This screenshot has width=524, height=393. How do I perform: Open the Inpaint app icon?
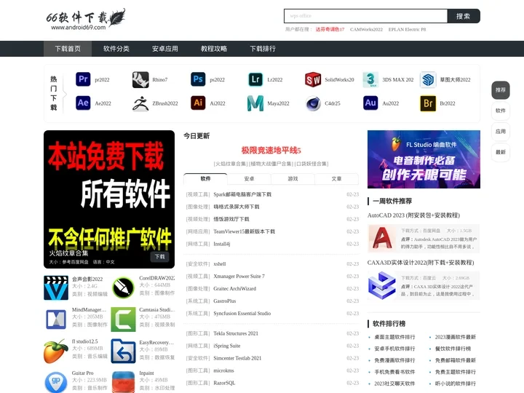(123, 382)
